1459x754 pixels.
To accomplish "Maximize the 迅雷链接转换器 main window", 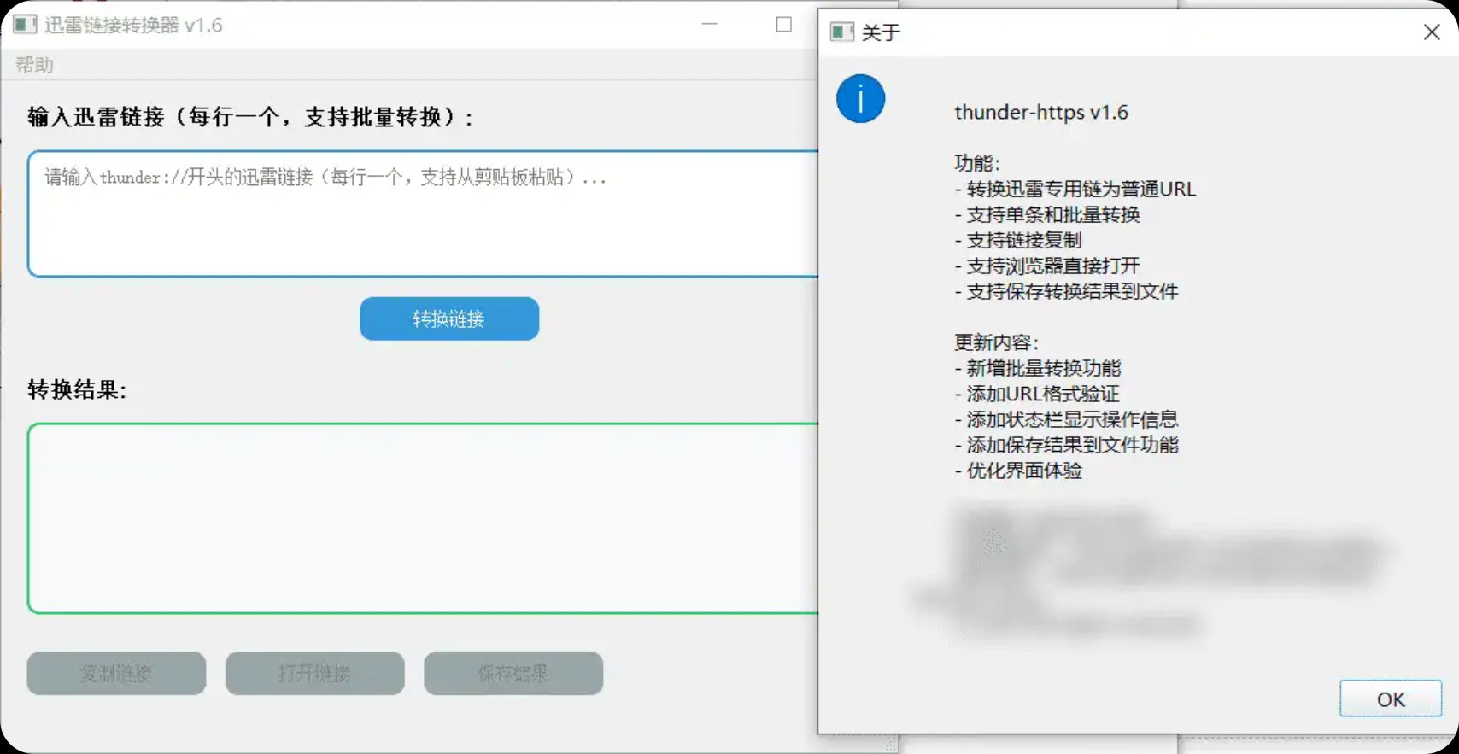I will pyautogui.click(x=783, y=24).
